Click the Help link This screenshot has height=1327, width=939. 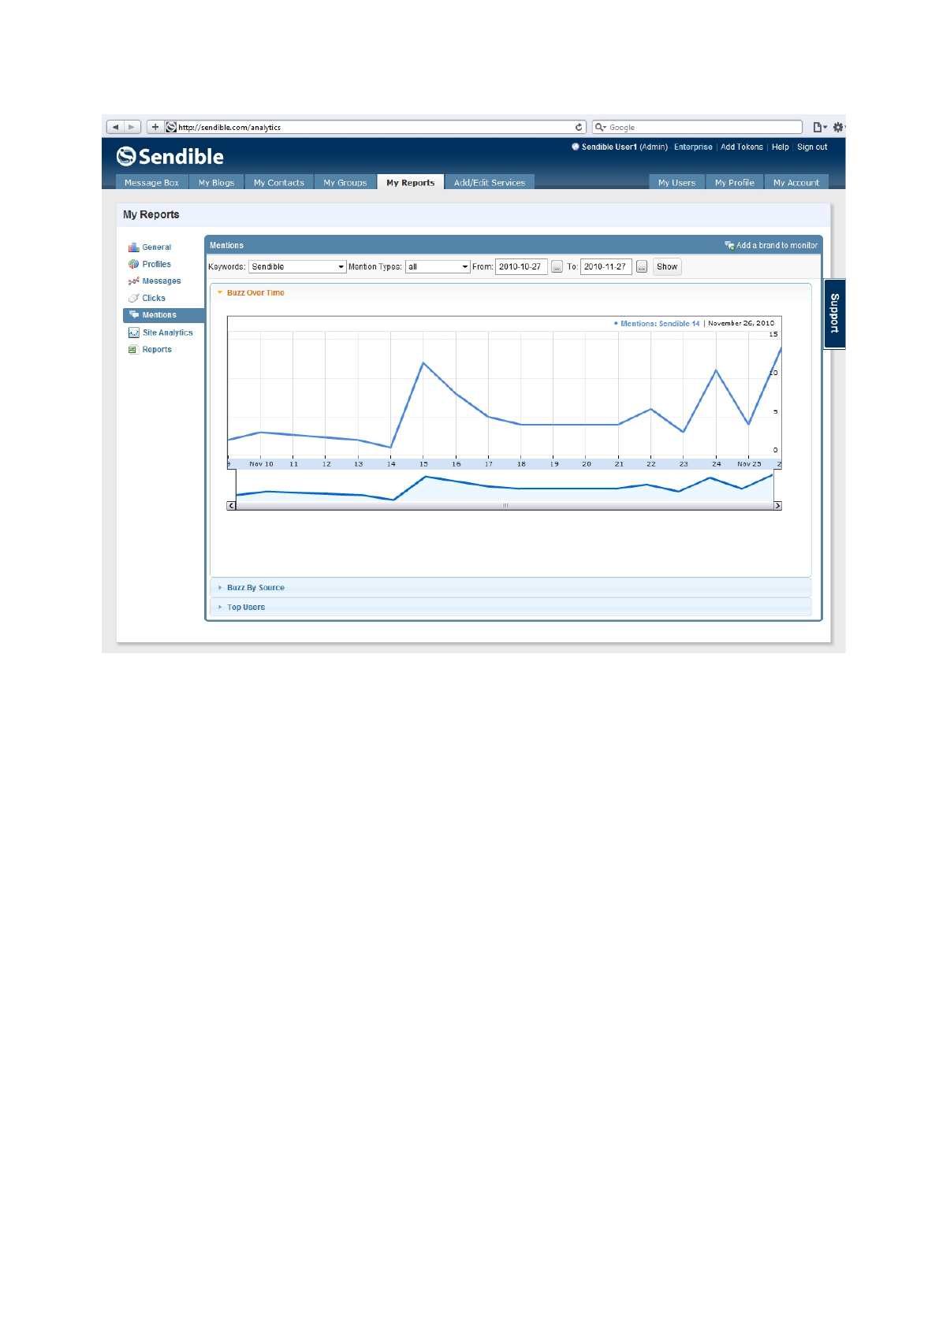click(x=781, y=147)
